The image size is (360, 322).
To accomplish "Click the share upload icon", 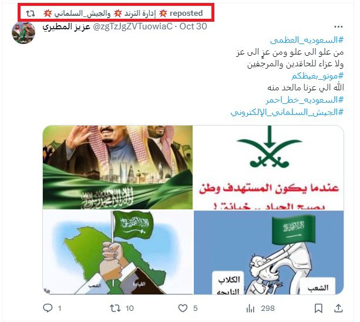I will [338, 308].
